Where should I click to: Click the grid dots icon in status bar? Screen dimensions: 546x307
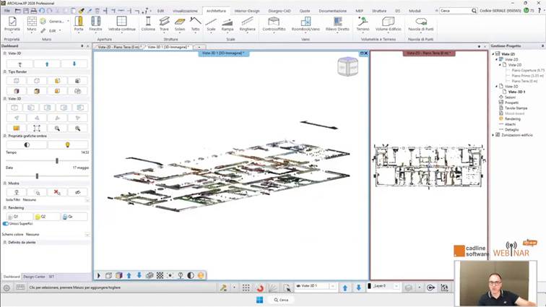tap(246, 287)
